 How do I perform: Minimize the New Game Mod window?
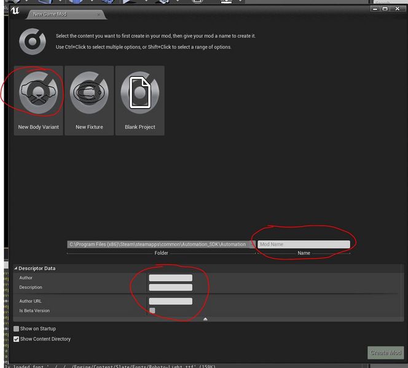tap(375, 9)
